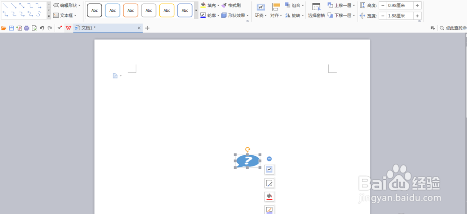Open the floating layout options button
Screen dimensions: 467x214
[269, 169]
